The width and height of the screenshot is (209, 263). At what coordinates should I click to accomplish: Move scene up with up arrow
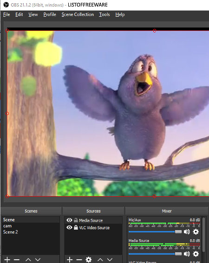click(x=28, y=260)
